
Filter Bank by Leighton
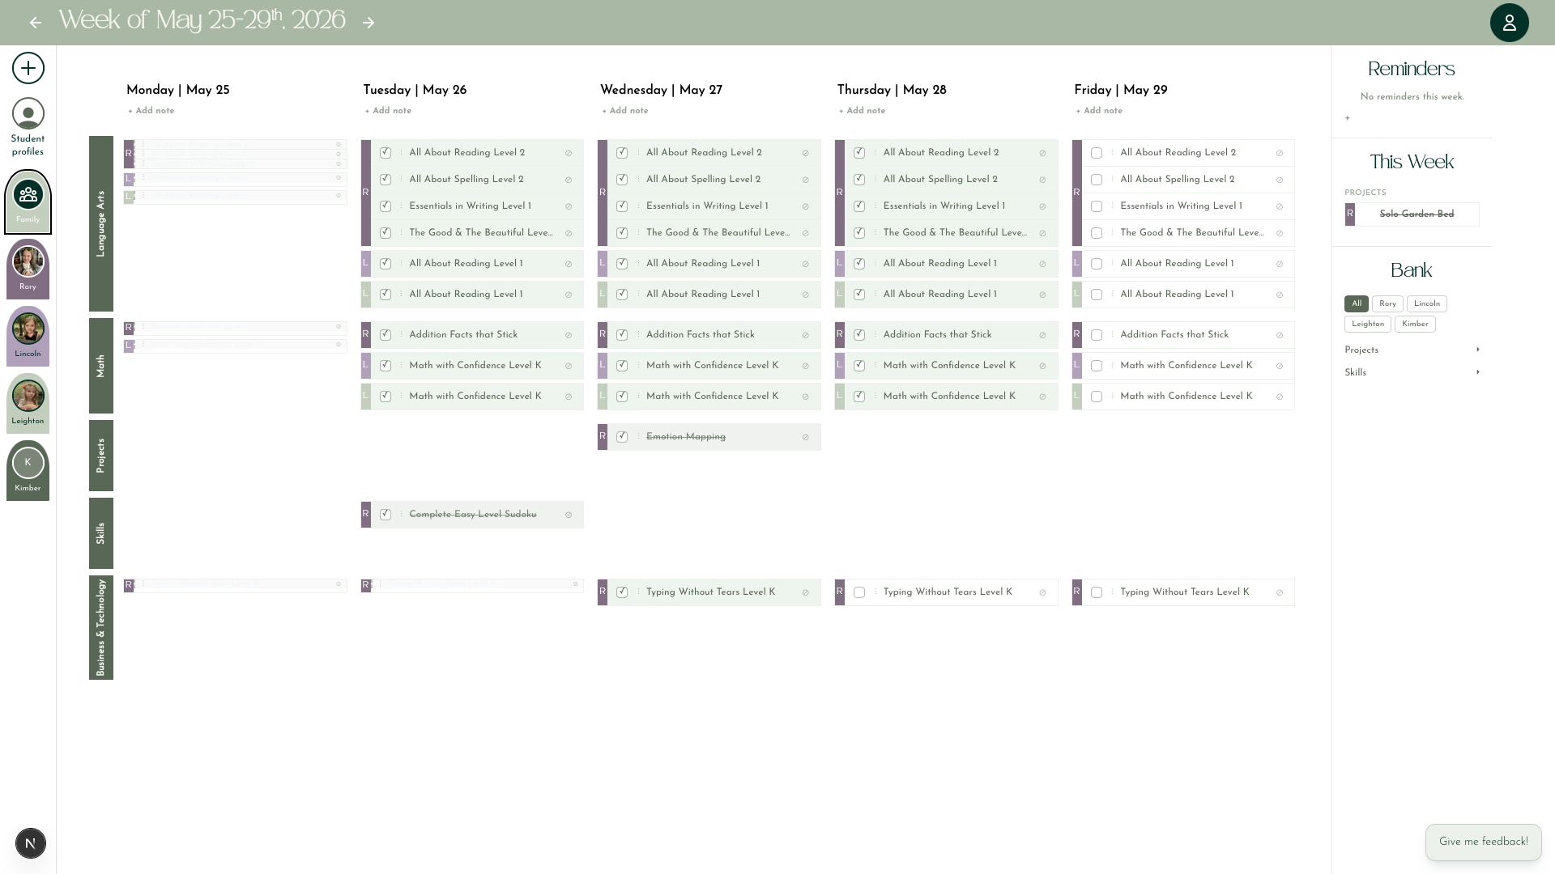point(1368,324)
